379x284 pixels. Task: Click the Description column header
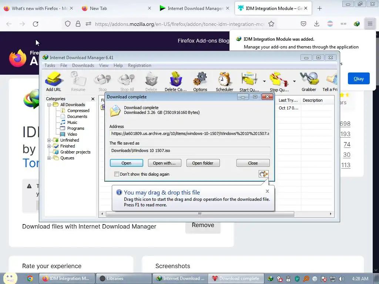[x=317, y=100]
